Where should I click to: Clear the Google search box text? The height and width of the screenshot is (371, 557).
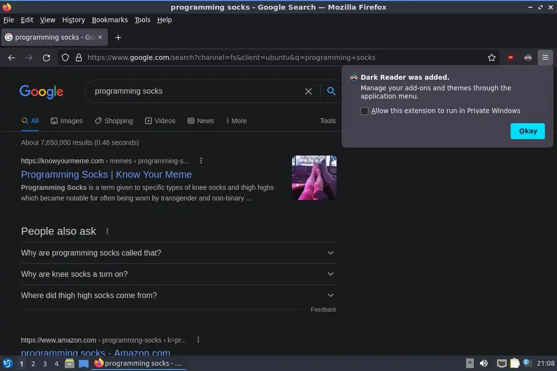[x=308, y=91]
